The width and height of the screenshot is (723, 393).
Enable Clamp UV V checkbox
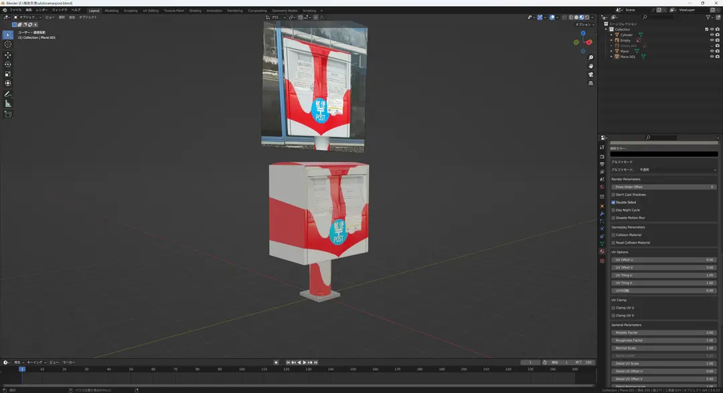point(613,315)
